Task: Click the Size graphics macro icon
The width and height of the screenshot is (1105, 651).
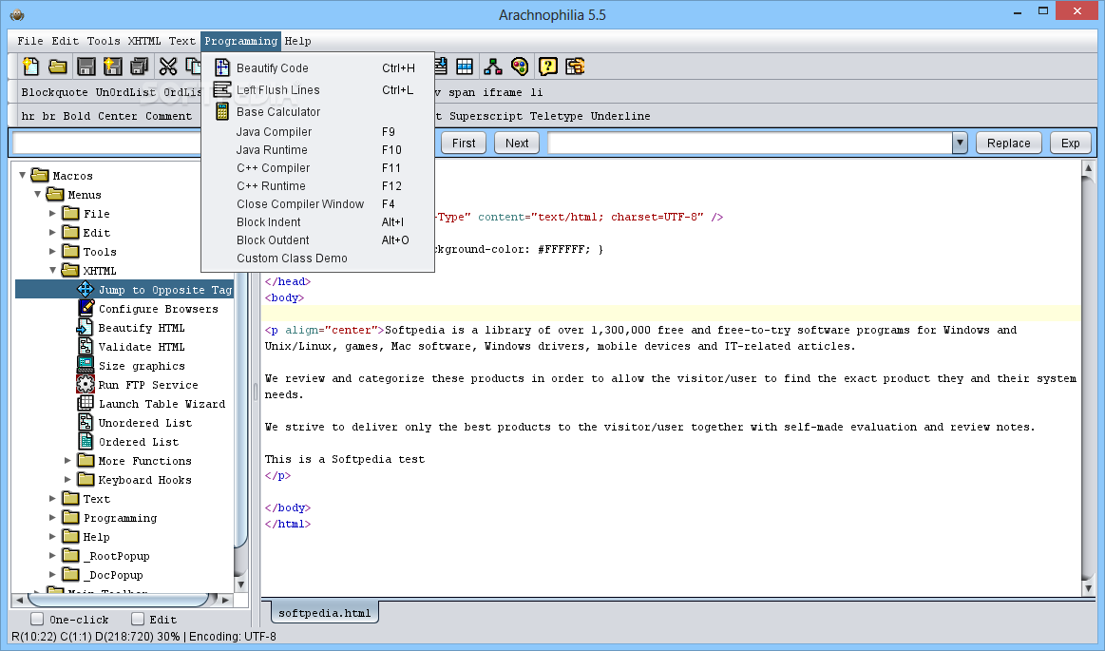Action: [x=86, y=365]
